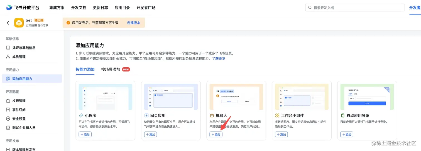Add the 小程序 capability
The width and height of the screenshot is (421, 151).
(x=85, y=135)
